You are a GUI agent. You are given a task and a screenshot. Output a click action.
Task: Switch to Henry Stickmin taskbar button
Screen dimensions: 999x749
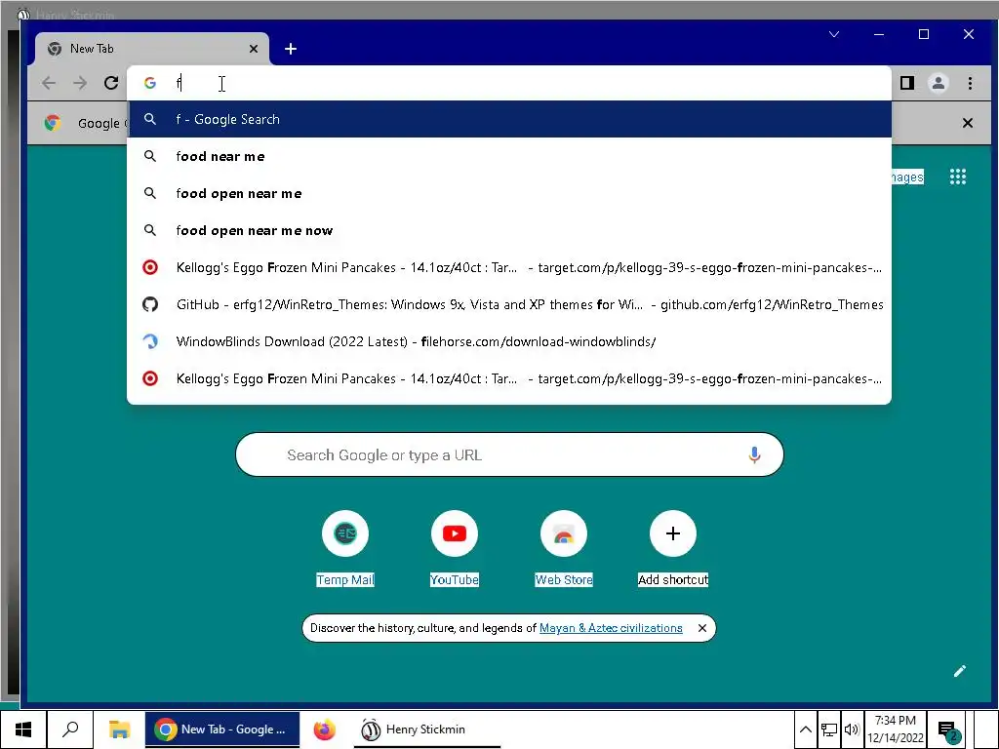(425, 729)
